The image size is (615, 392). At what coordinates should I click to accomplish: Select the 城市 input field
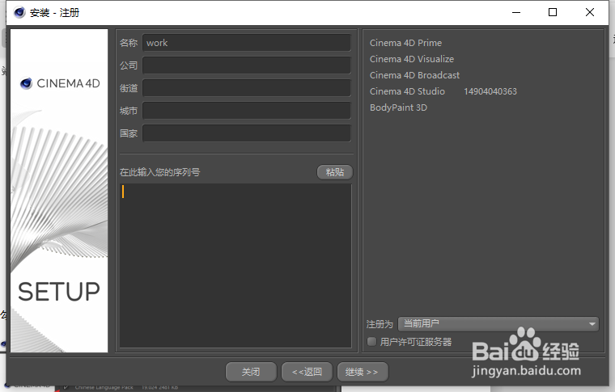click(x=247, y=111)
